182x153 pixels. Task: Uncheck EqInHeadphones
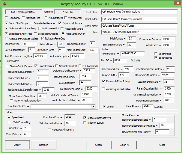tap(60, 23)
